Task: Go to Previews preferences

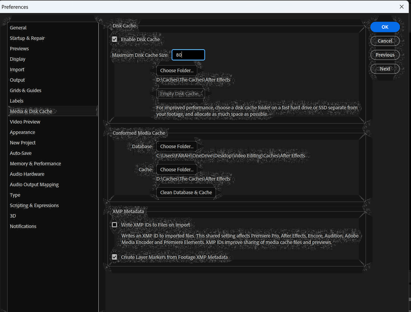Action: coord(19,49)
